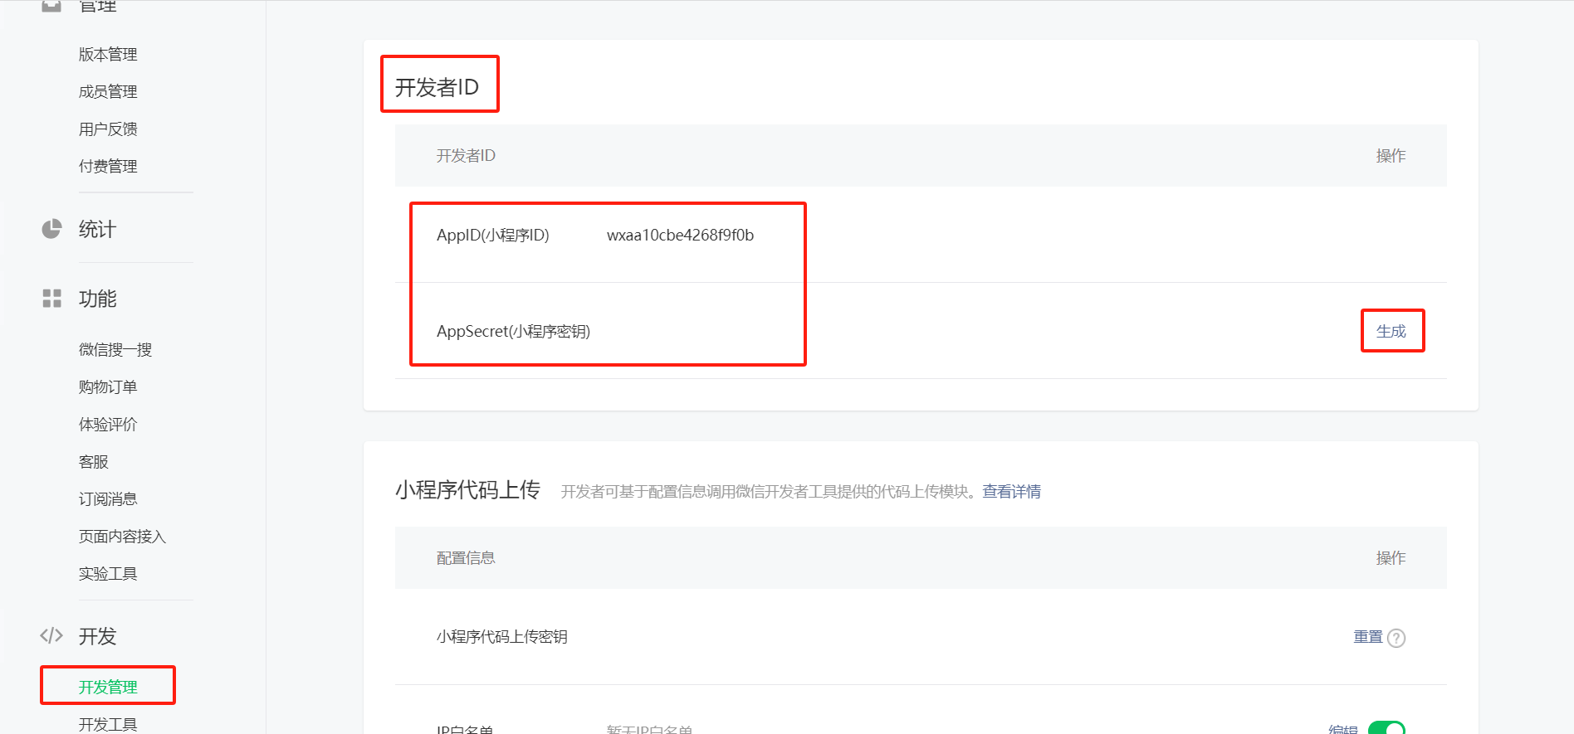The width and height of the screenshot is (1574, 734).
Task: Open 购物订单 in the sidebar
Action: coord(108,387)
